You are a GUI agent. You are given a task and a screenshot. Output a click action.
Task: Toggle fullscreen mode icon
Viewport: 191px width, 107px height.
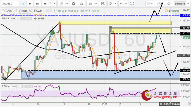[x=132, y=4]
